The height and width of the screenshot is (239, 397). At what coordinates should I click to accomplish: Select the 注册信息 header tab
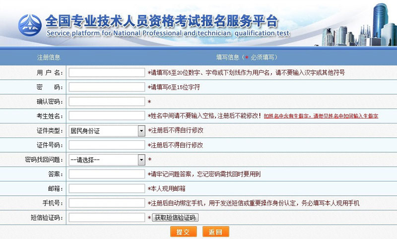point(49,57)
